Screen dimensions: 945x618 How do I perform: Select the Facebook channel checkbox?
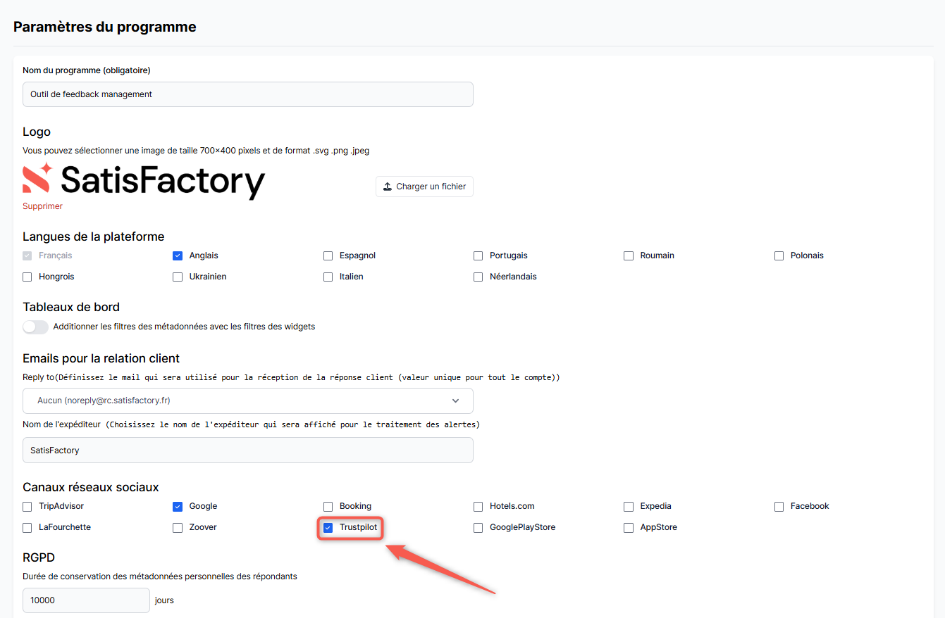coord(779,507)
